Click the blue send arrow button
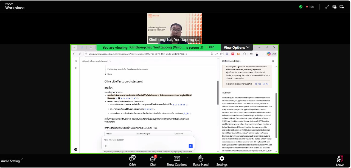The width and height of the screenshot is (351, 168). click(190, 146)
